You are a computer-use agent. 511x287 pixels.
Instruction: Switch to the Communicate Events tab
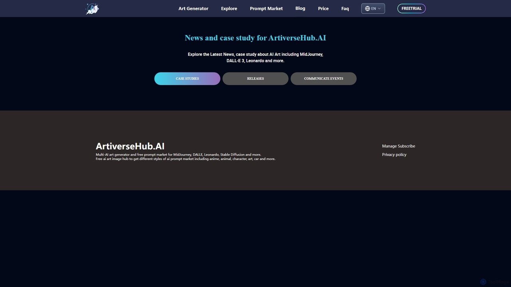pos(323,79)
